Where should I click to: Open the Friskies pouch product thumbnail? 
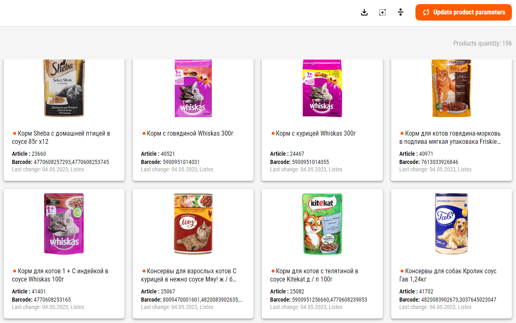(x=451, y=88)
